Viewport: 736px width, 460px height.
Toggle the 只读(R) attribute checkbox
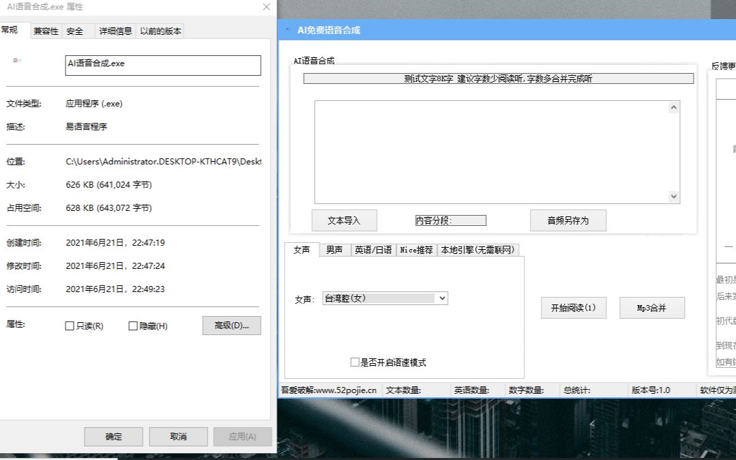(68, 326)
